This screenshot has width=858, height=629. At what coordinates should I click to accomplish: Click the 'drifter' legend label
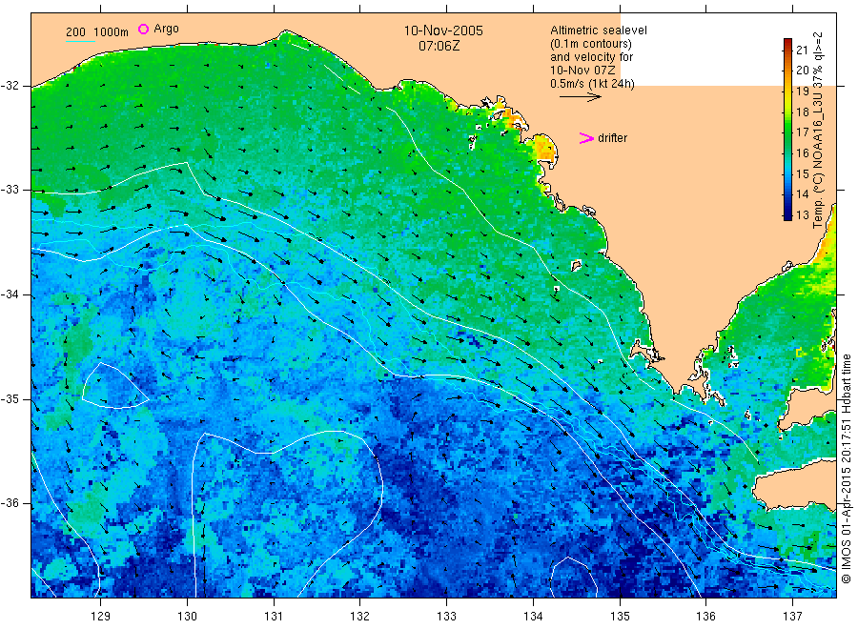click(612, 138)
